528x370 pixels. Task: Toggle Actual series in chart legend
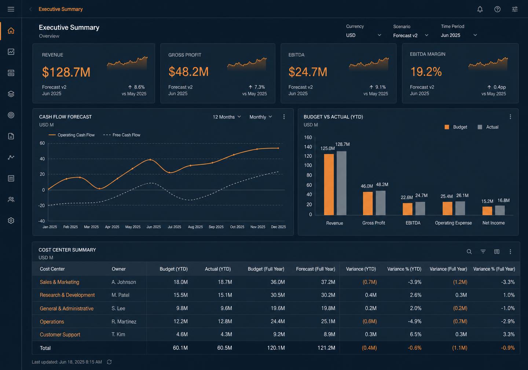pos(488,127)
